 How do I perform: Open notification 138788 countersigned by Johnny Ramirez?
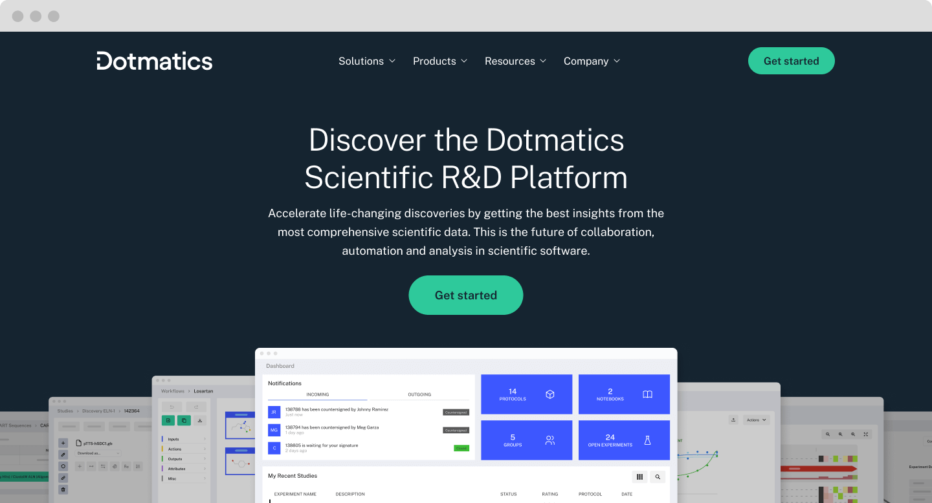pyautogui.click(x=337, y=409)
